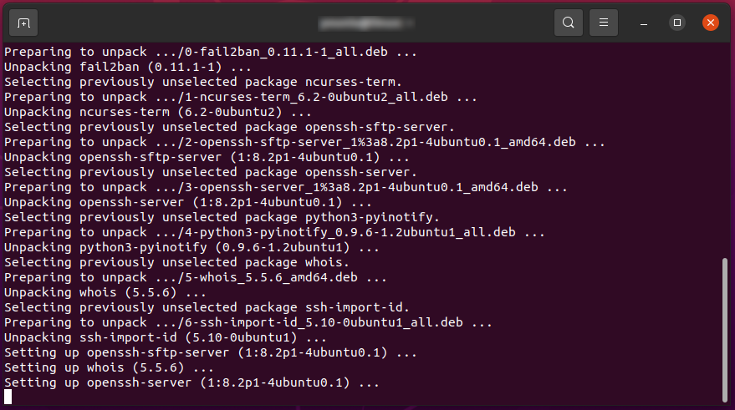Click 'Selecting previously unselected package ncurses-term' line
This screenshot has height=410, width=735.
(x=203, y=82)
